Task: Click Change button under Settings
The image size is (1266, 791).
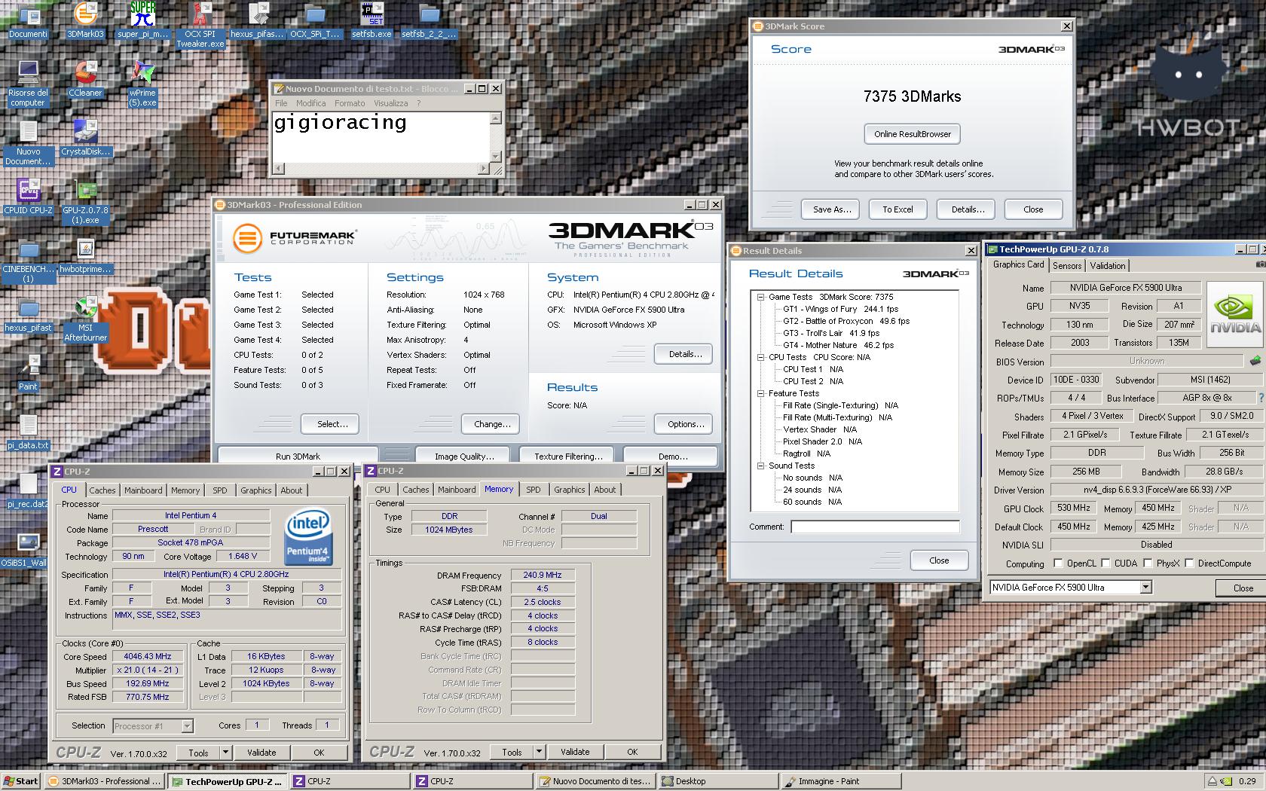Action: 492,424
